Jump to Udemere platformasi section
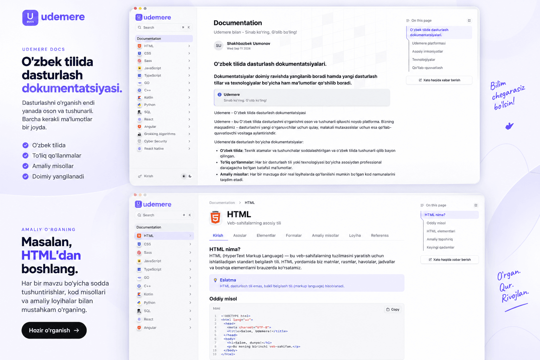Image resolution: width=540 pixels, height=360 pixels. pyautogui.click(x=429, y=43)
